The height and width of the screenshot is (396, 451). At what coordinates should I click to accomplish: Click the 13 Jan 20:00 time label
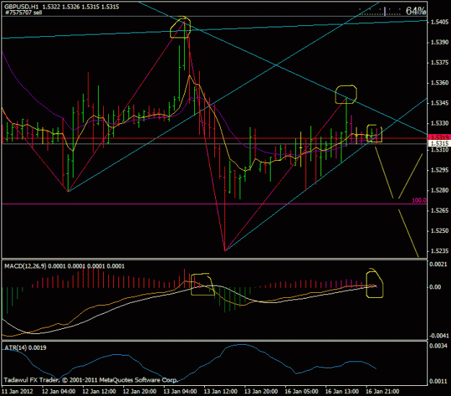(261, 392)
